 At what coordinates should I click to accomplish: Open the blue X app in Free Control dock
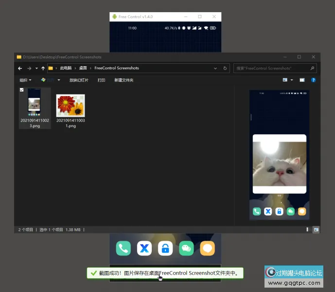click(x=144, y=248)
